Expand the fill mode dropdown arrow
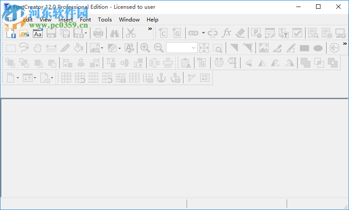This screenshot has height=210, width=349. pos(119,48)
